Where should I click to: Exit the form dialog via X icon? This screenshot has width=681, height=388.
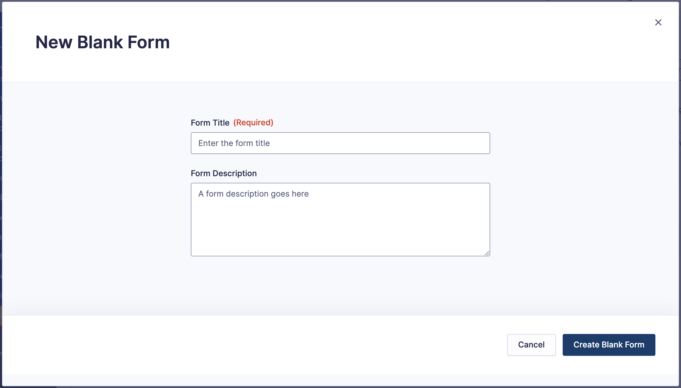[658, 22]
